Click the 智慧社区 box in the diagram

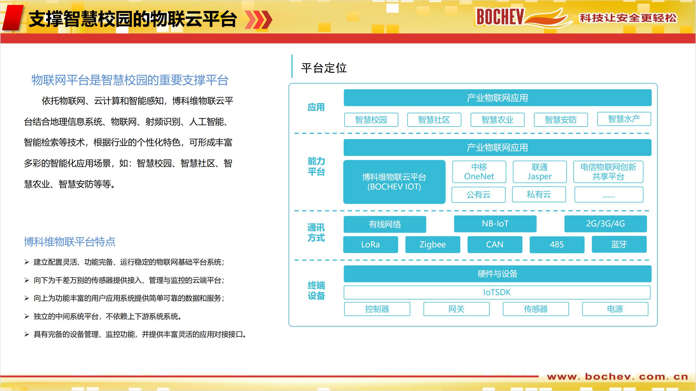(x=434, y=120)
